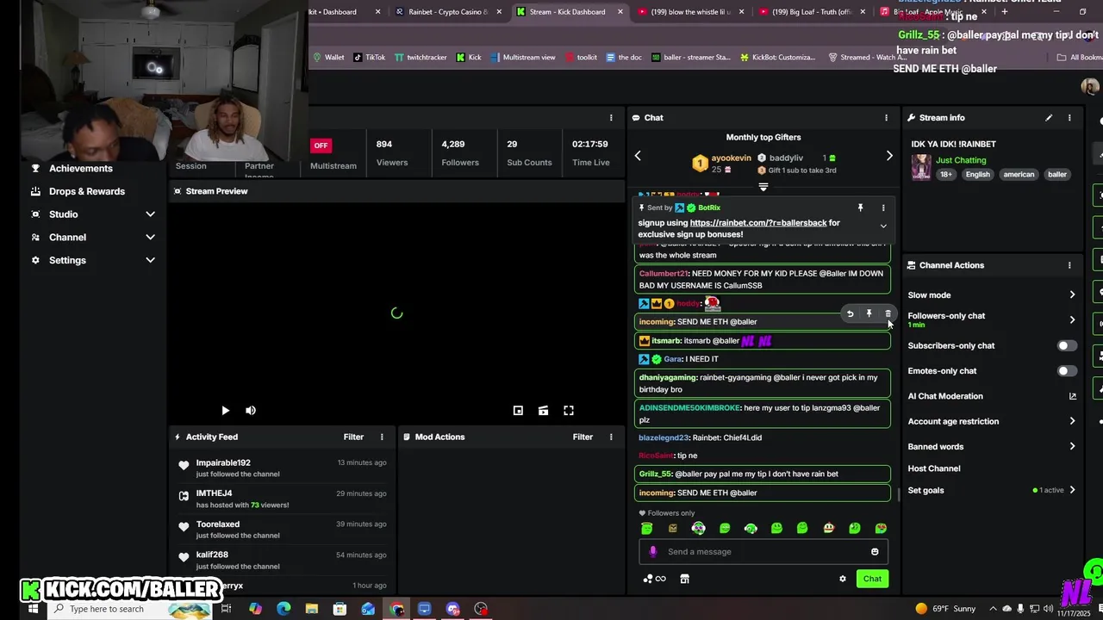This screenshot has width=1103, height=620.
Task: Open pinned message more options
Action: pyautogui.click(x=882, y=208)
